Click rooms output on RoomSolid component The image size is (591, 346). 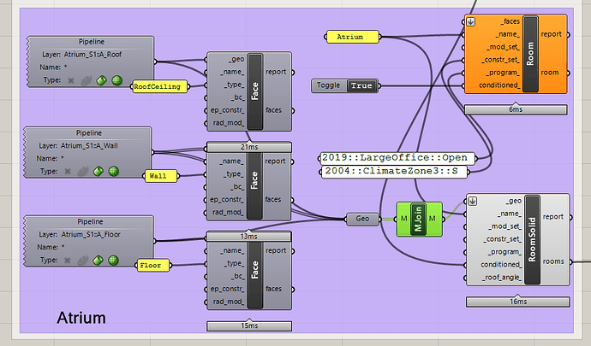(x=553, y=261)
